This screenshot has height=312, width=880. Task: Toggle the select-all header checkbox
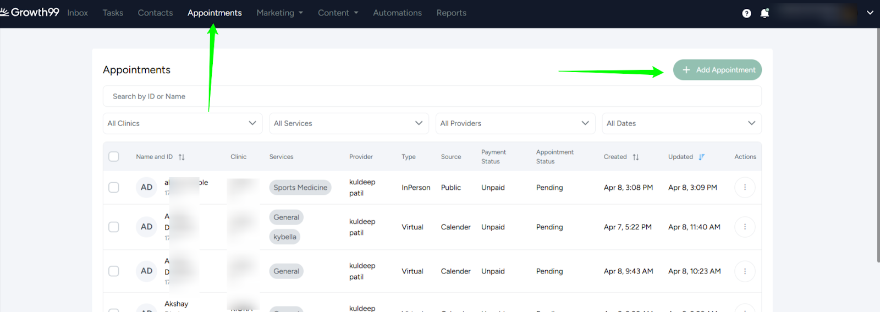coord(114,156)
